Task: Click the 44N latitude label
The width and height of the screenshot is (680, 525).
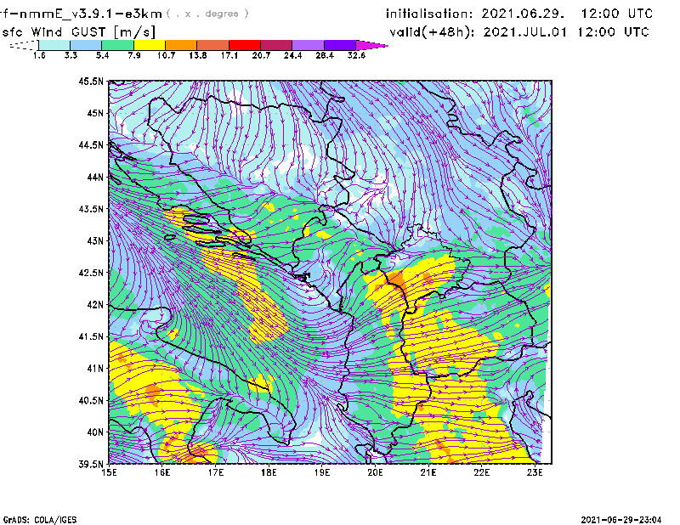Action: (95, 177)
